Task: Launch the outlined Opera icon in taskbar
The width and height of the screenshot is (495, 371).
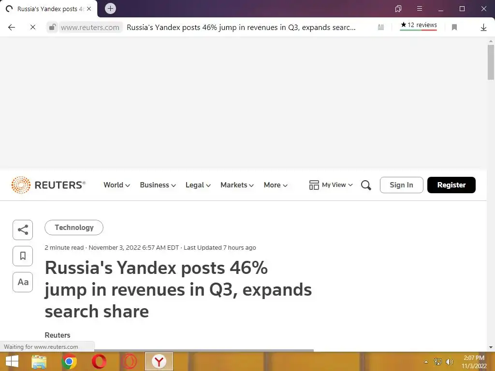Action: click(129, 361)
